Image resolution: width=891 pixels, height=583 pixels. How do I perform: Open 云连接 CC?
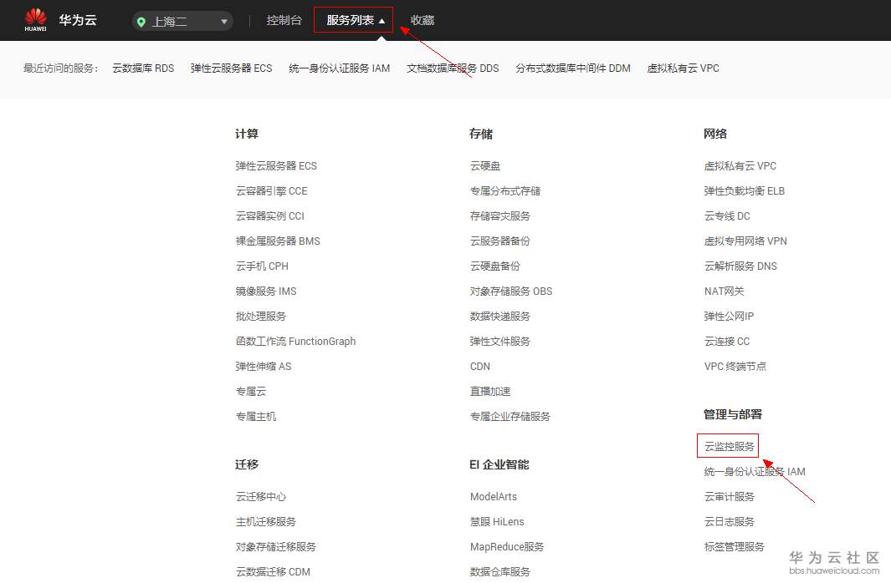727,342
